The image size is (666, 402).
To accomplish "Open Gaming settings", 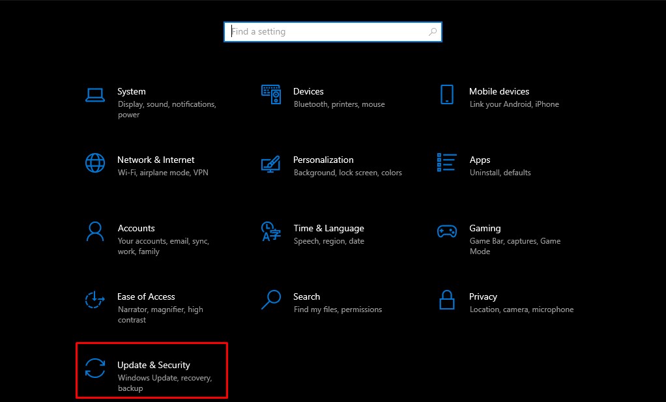I will pos(485,228).
